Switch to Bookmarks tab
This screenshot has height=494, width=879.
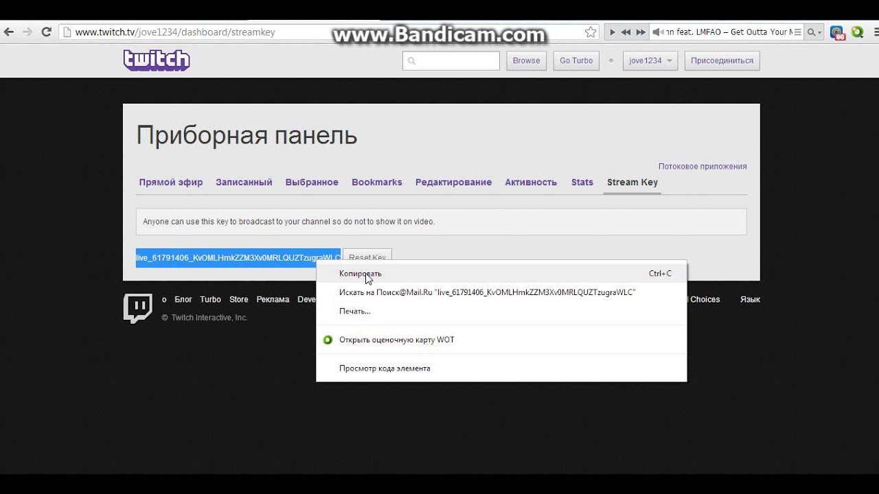point(377,183)
